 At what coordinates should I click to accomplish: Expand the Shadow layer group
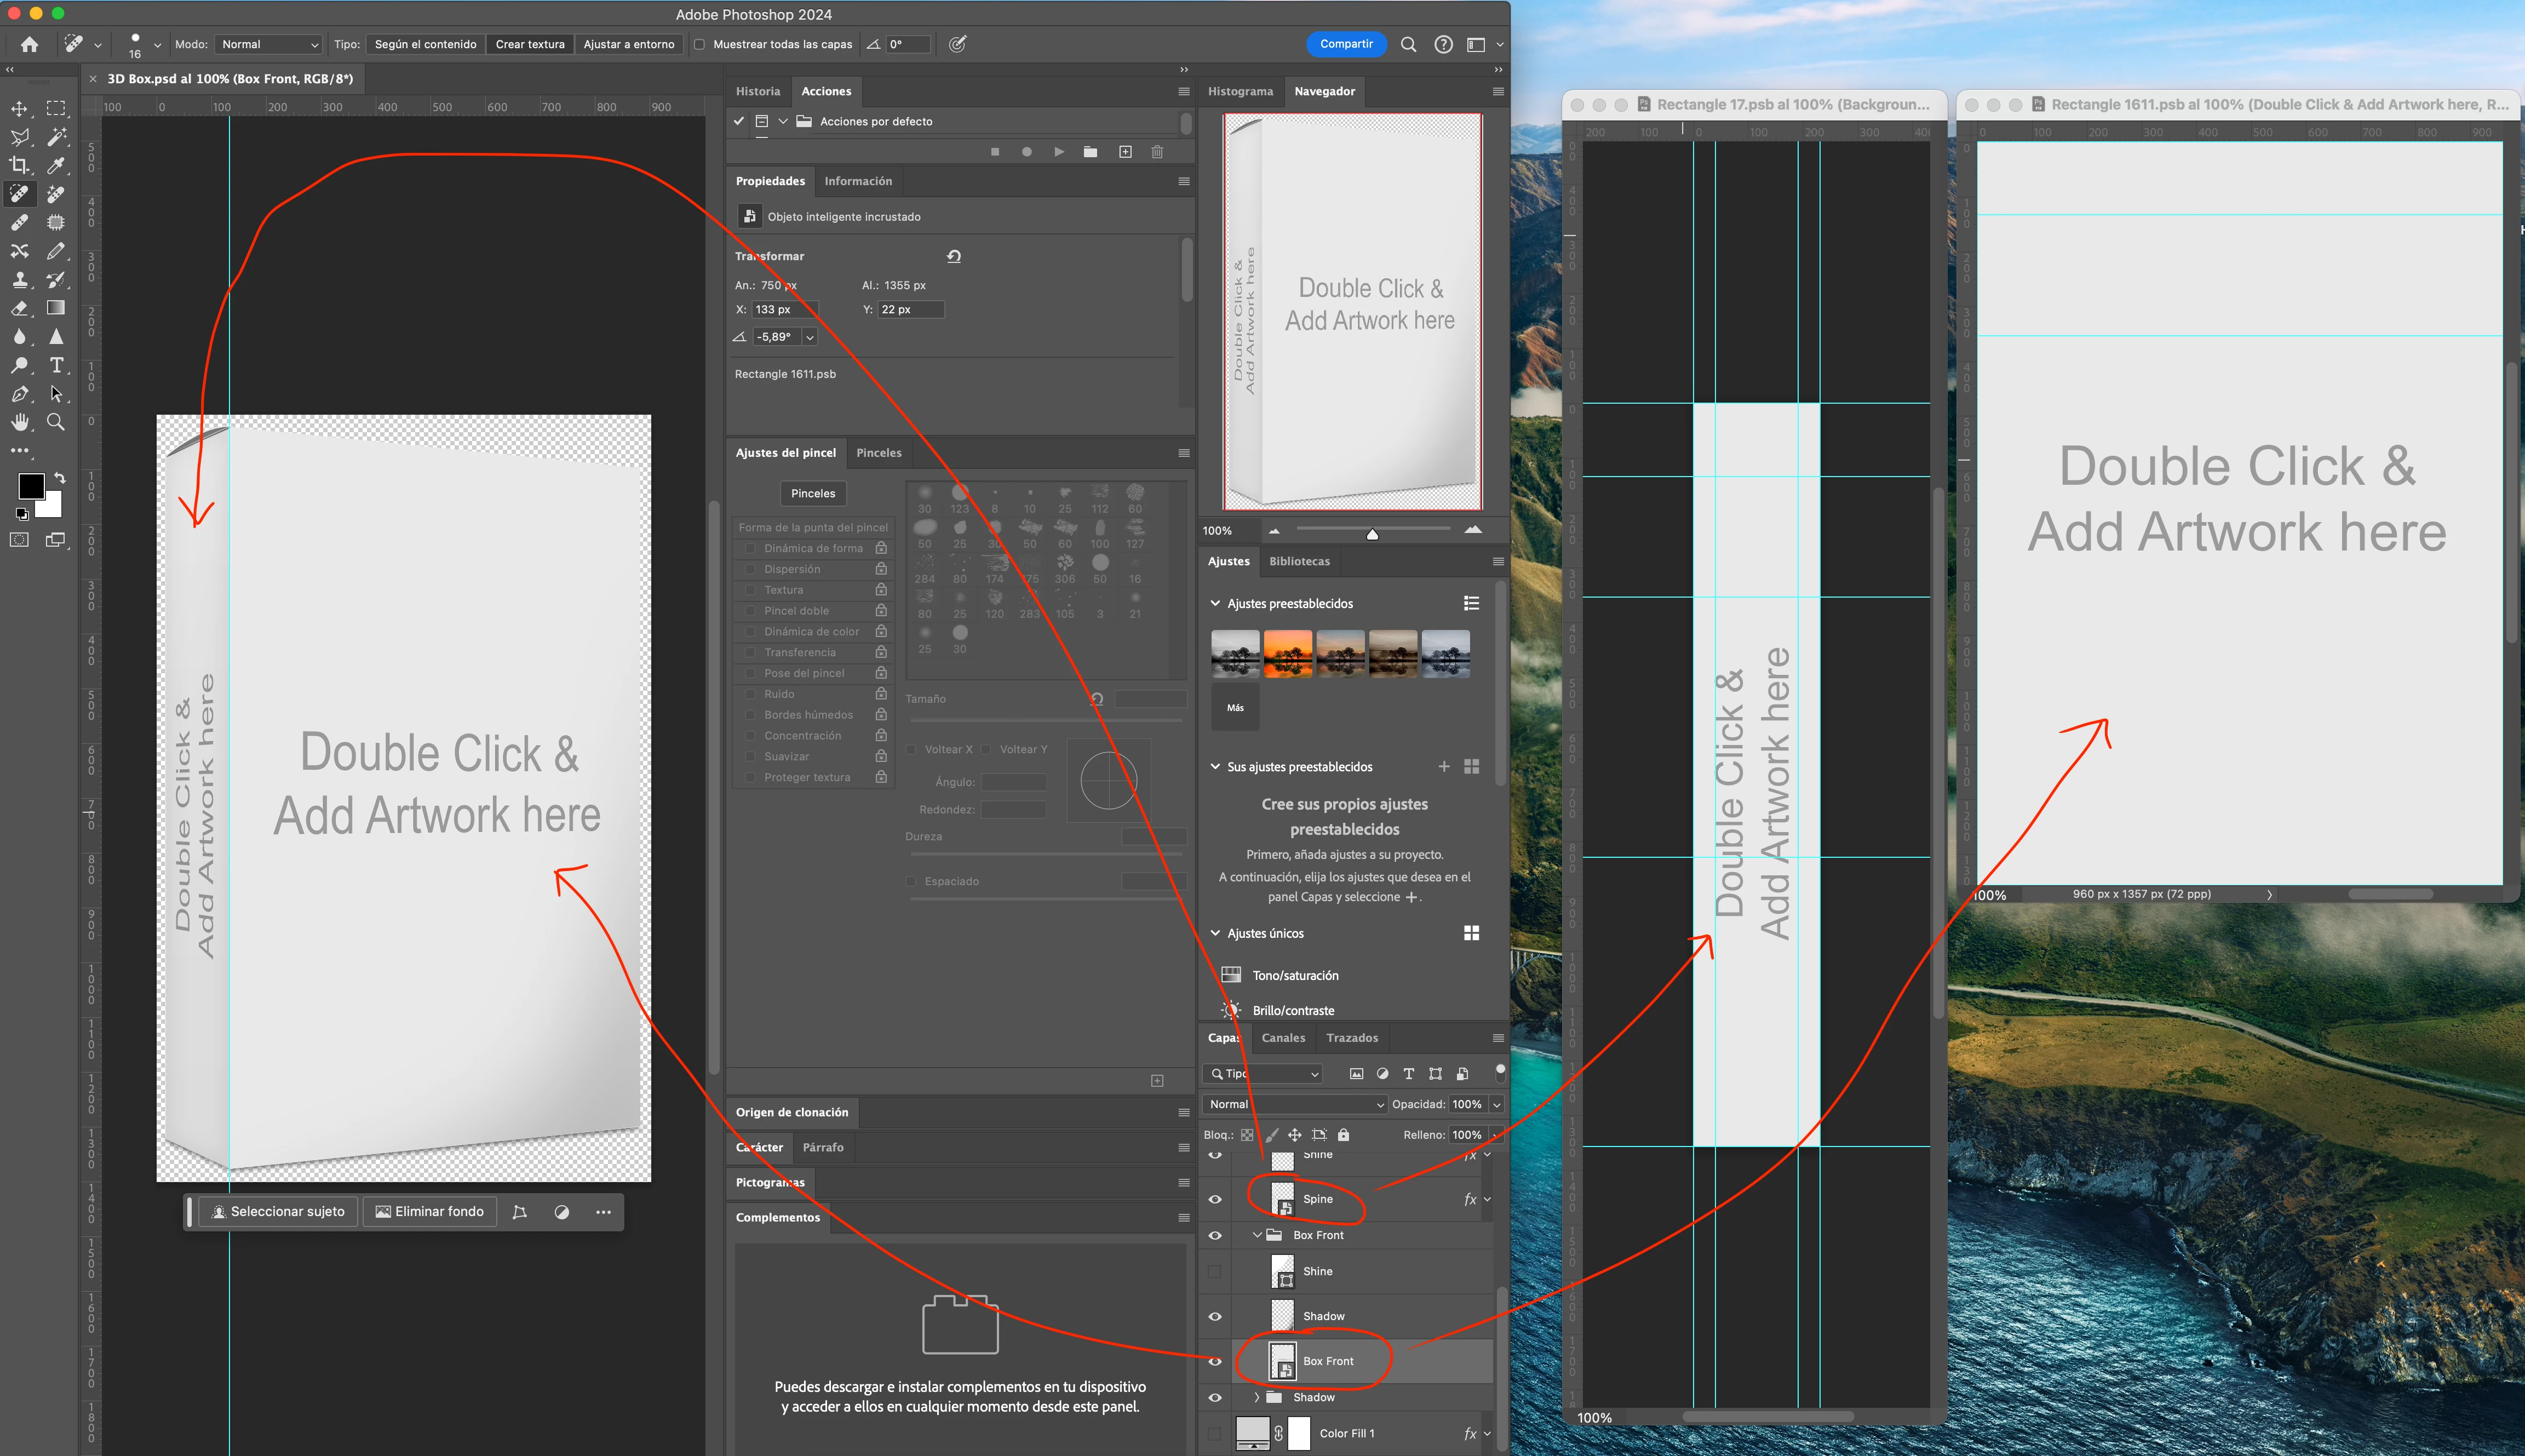pos(1256,1397)
